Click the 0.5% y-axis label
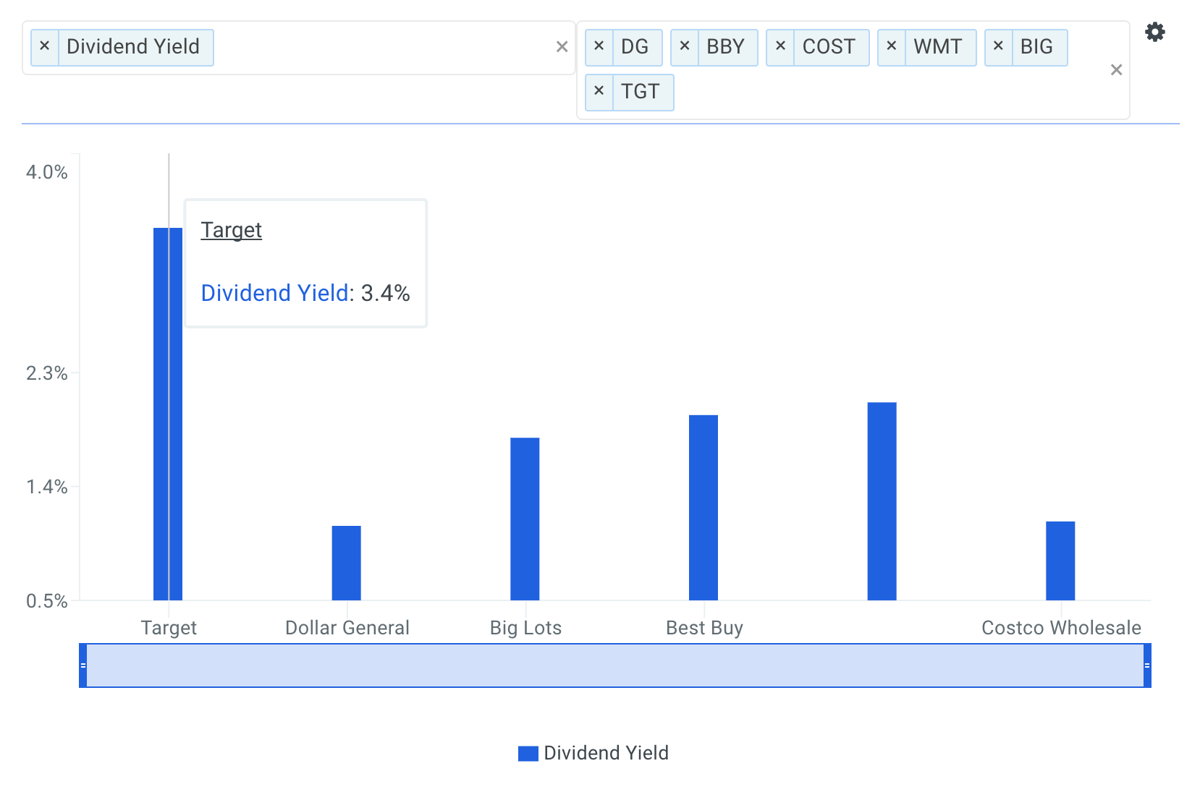 click(47, 601)
